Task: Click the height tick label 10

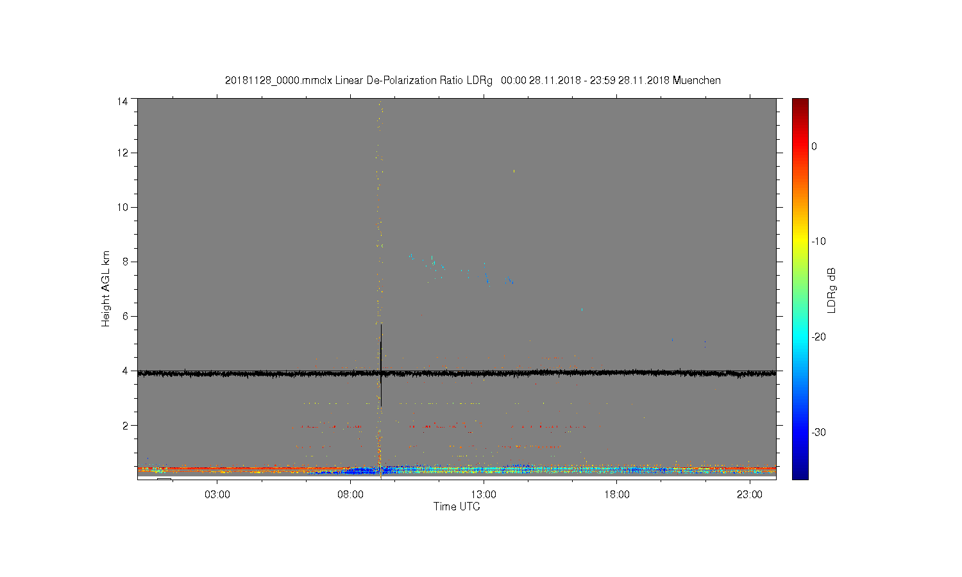Action: click(x=122, y=207)
